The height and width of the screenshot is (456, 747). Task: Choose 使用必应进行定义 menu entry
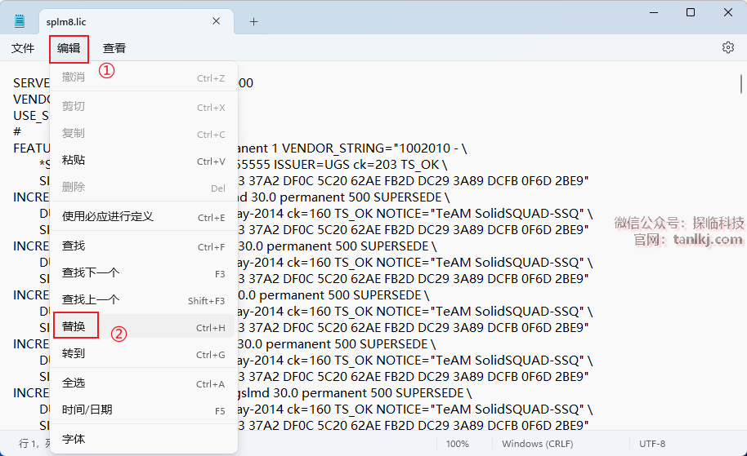click(143, 217)
